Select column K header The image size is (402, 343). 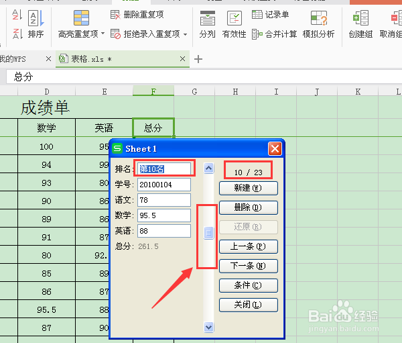pos(358,91)
